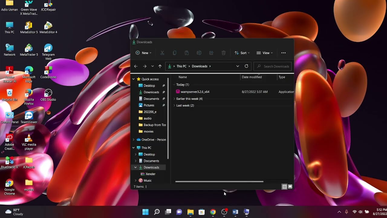Select MetaEditor 5 desktop icon
The width and height of the screenshot is (387, 218).
(x=29, y=27)
